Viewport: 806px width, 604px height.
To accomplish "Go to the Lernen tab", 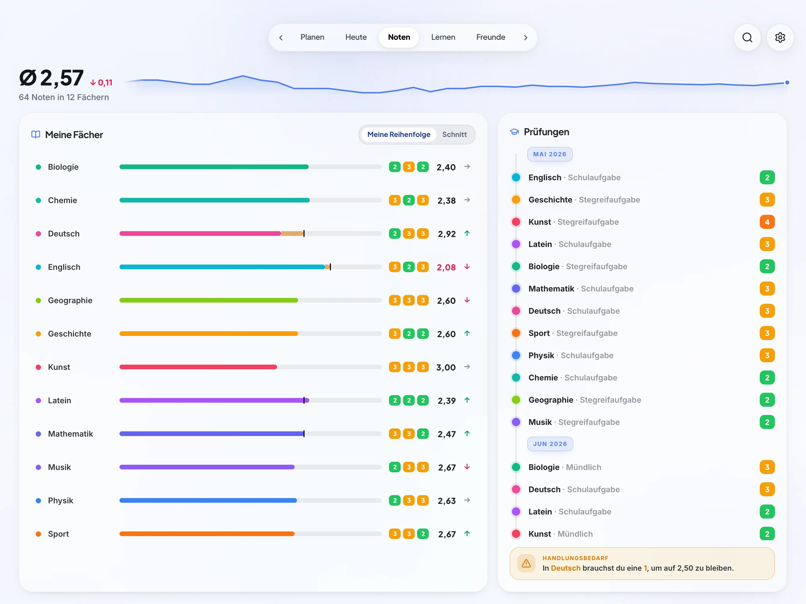I will [x=443, y=37].
